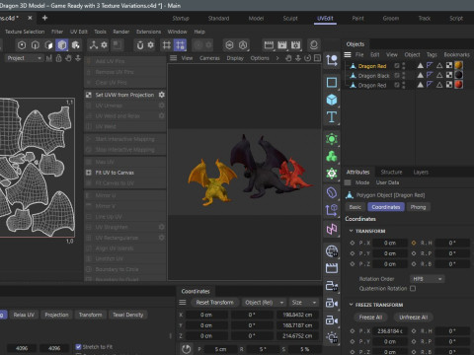Click the Reset Transform button
This screenshot has width=474, height=355.
point(214,303)
